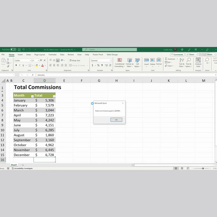
Task: Open the Table Design tab
Action: point(112,54)
